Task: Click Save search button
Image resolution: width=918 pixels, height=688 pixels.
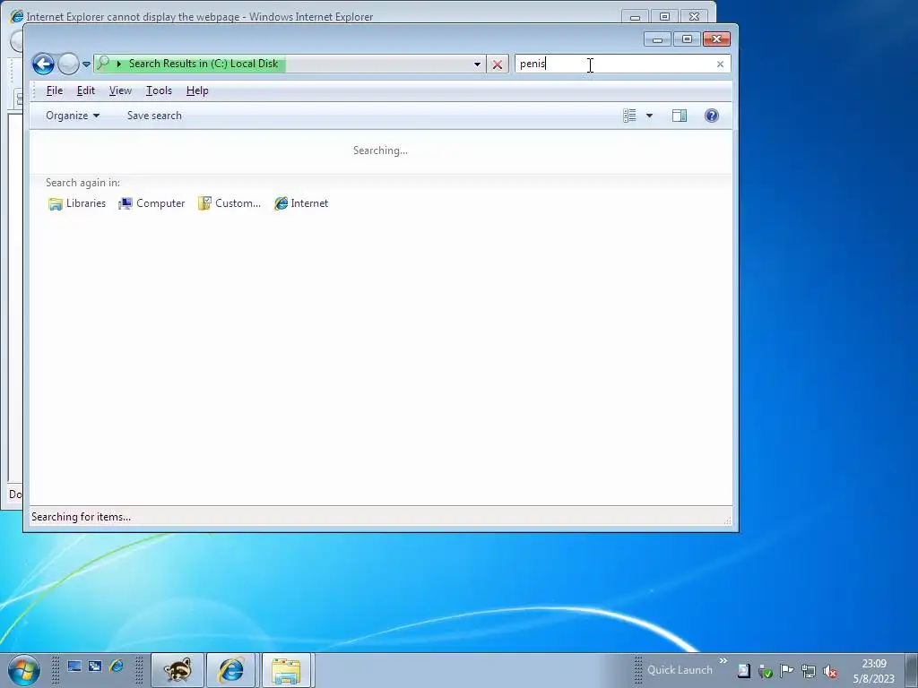Action: coord(154,116)
